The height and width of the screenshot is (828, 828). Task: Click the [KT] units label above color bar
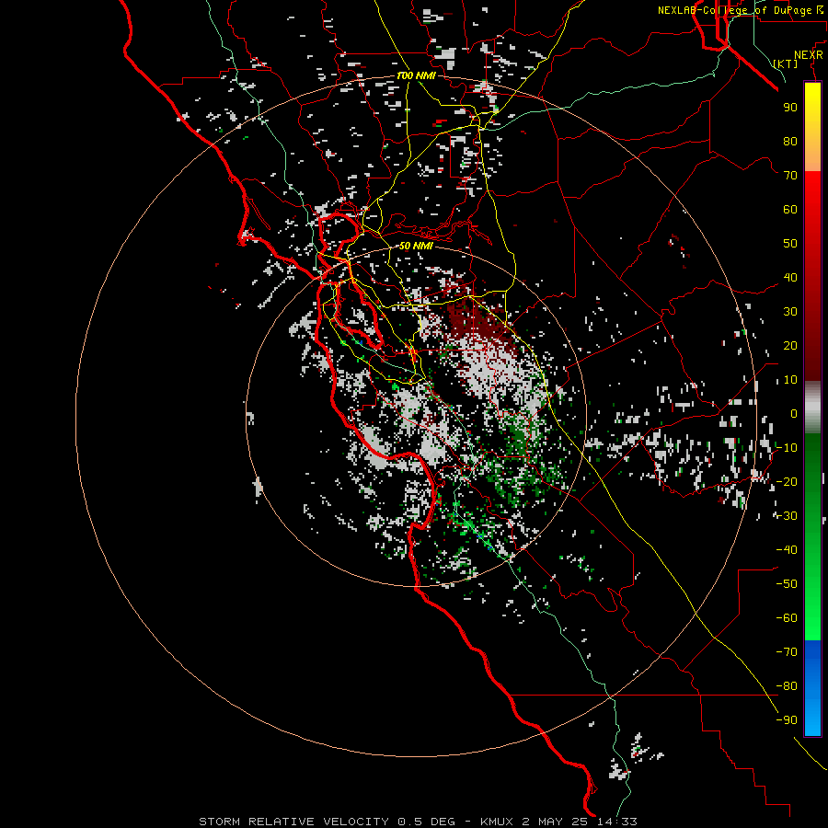(786, 63)
